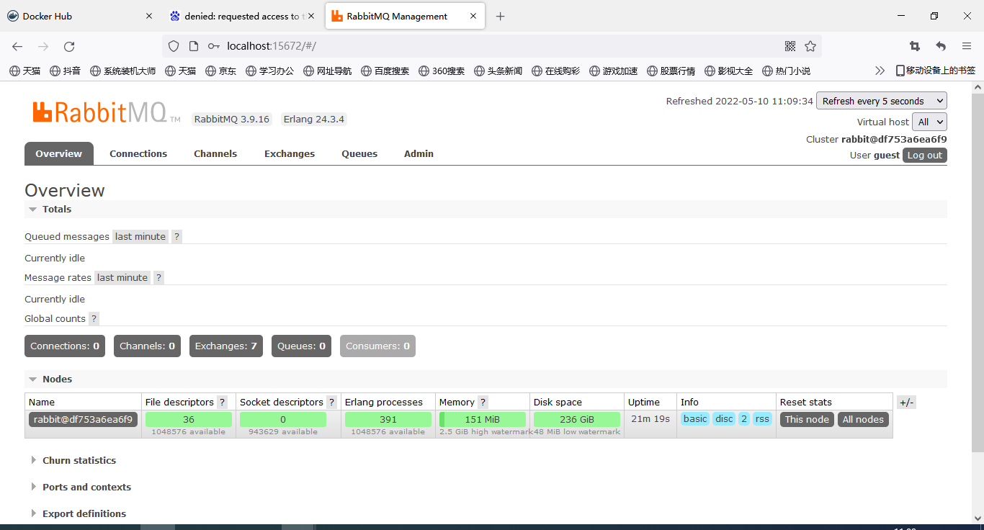Go back to the previous page
Image resolution: width=984 pixels, height=530 pixels.
17,46
